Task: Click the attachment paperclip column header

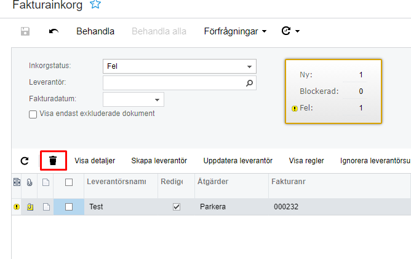Action: tap(30, 182)
